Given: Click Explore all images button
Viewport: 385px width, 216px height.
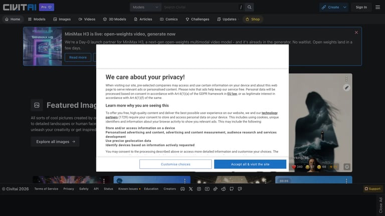Looking at the screenshot, I should (x=55, y=141).
